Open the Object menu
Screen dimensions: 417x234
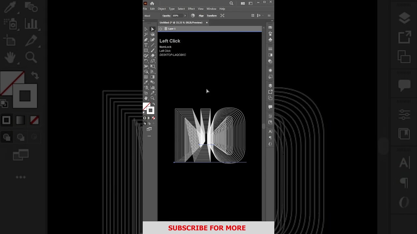(x=162, y=9)
